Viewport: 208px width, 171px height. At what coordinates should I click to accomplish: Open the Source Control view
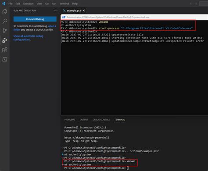5,31
